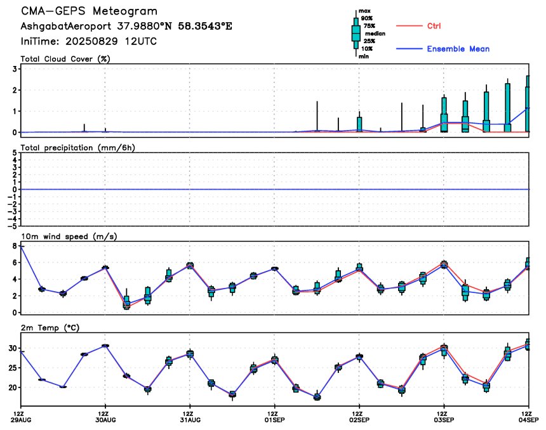Click the y-axis value 30 in temperature panel

[13, 348]
